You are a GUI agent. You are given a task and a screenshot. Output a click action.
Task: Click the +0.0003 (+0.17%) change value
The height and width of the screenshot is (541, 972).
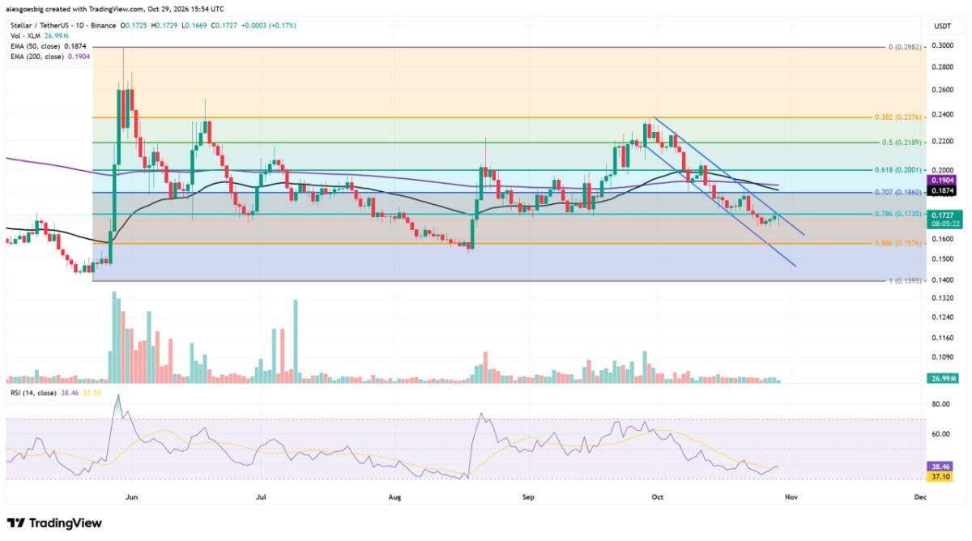[x=269, y=26]
